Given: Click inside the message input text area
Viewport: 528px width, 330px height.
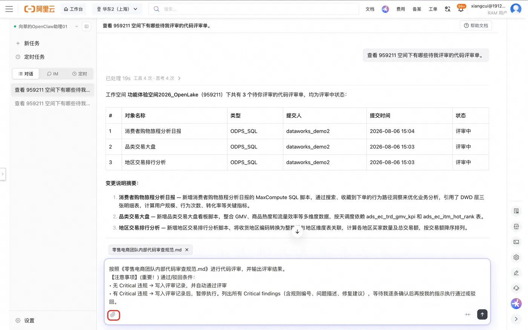Looking at the screenshot, I should click(297, 285).
